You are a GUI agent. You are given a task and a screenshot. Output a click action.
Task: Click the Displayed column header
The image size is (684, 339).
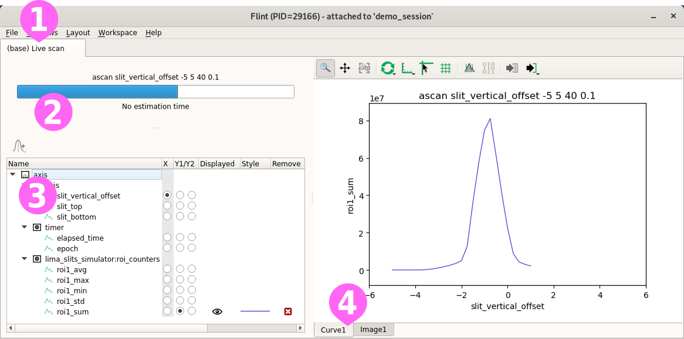[x=219, y=163]
